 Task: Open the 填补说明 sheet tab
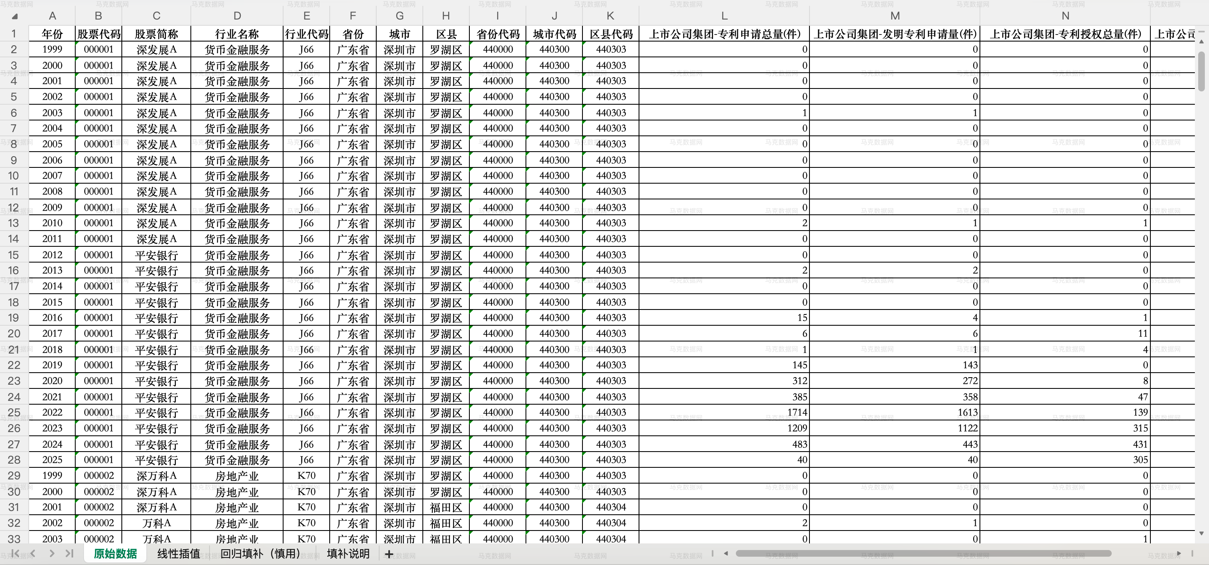[x=348, y=554]
